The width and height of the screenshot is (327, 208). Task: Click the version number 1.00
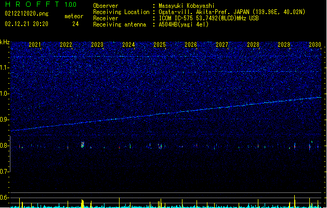click(71, 5)
